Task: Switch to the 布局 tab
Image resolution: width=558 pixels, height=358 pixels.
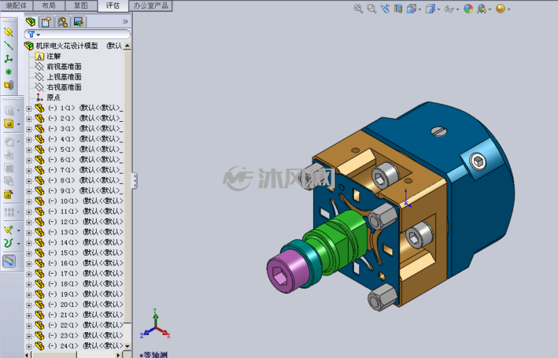Action: coord(49,5)
